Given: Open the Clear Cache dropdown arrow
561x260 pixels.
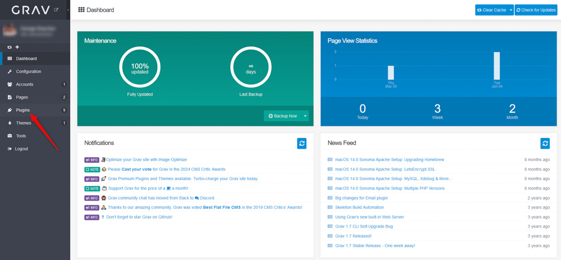Looking at the screenshot, I should pyautogui.click(x=511, y=10).
